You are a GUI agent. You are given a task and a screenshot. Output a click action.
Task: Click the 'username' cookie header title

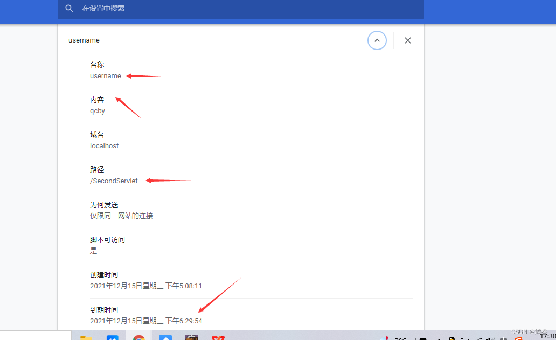point(84,40)
